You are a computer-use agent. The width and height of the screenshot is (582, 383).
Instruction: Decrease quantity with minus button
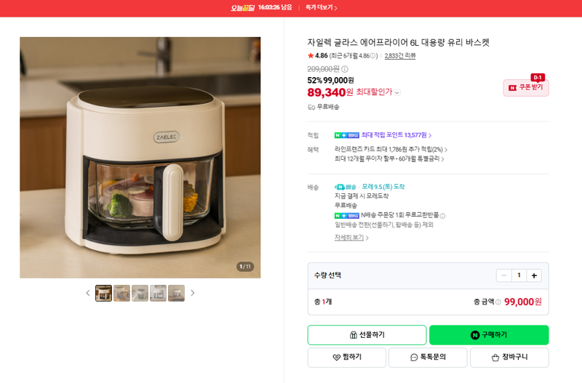pos(503,275)
